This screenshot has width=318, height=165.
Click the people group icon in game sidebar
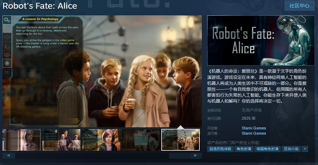7,55
